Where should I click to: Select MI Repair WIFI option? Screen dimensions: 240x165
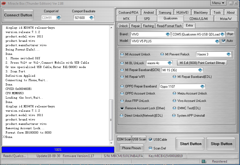[122, 77]
